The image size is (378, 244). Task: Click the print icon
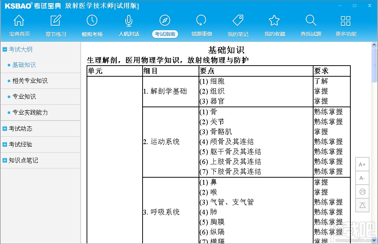click(x=362, y=192)
